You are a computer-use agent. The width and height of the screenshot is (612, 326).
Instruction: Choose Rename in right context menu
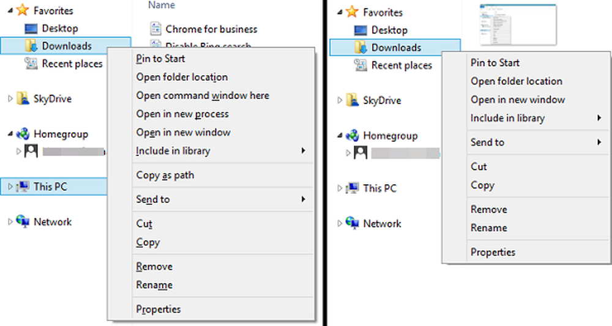526,228
